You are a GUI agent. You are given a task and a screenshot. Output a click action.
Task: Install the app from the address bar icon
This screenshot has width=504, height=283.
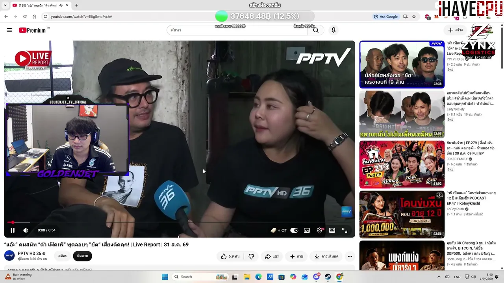click(405, 17)
